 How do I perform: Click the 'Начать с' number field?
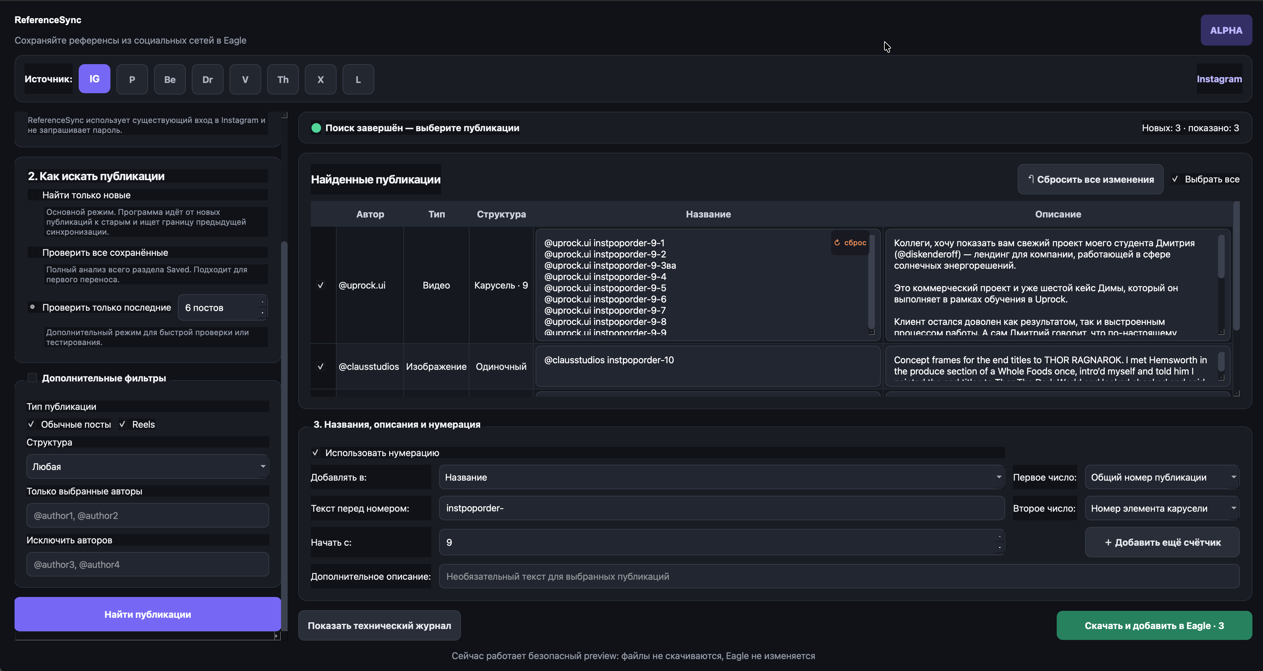[x=721, y=542]
